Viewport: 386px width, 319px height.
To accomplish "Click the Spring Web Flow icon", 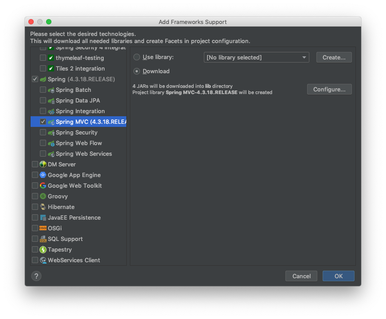I will click(51, 143).
